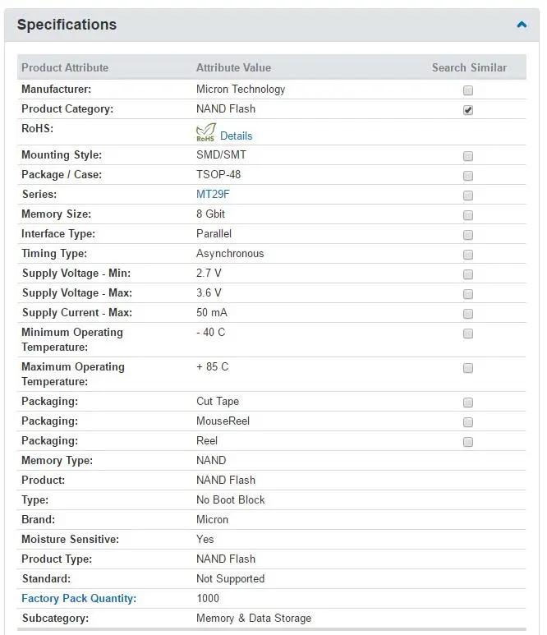Screen dimensions: 547x635
Task: Enable the Series checkbox for similar search
Action: click(467, 196)
